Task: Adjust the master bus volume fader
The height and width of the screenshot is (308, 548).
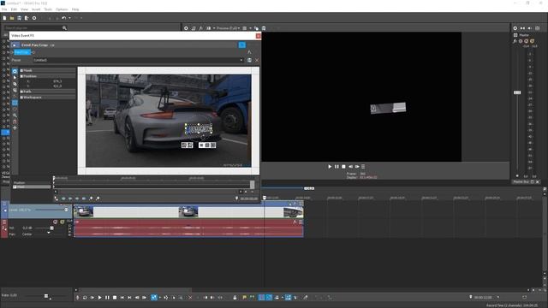Action: pyautogui.click(x=517, y=92)
